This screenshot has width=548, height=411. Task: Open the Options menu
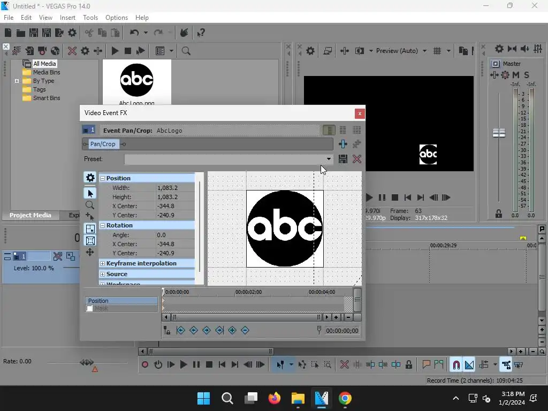pyautogui.click(x=116, y=18)
